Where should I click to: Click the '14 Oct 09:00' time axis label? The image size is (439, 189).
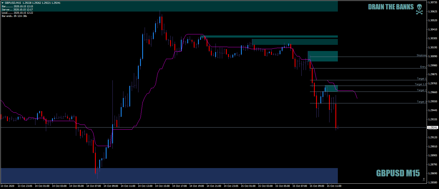tap(111, 186)
